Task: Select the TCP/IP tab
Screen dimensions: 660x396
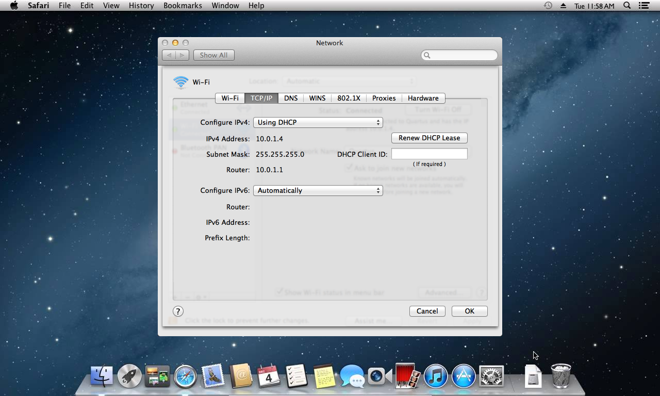Action: (261, 98)
